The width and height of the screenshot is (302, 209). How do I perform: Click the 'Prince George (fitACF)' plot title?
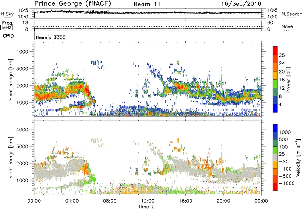click(x=73, y=3)
